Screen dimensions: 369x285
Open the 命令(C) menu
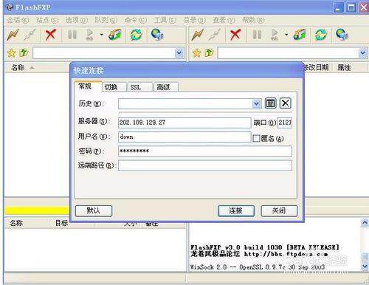(x=136, y=20)
